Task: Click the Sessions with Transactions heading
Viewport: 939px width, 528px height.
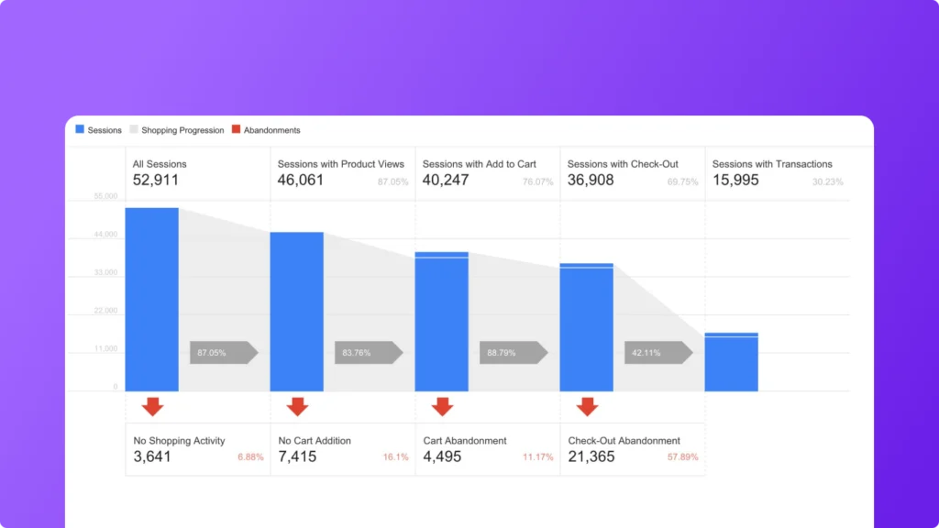Action: click(772, 164)
